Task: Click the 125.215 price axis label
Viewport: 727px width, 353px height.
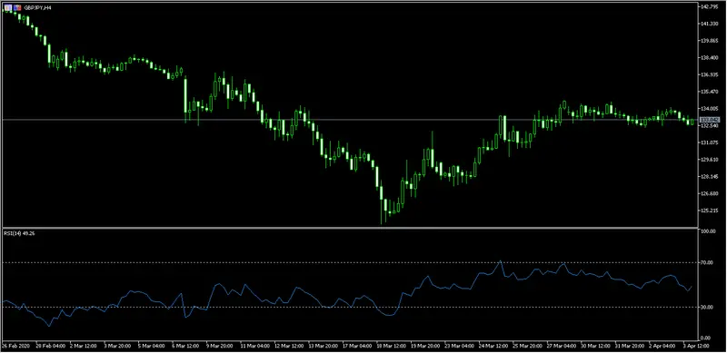Action: click(711, 211)
